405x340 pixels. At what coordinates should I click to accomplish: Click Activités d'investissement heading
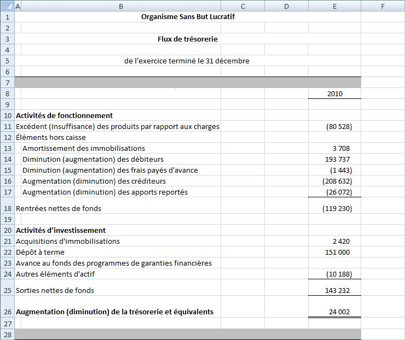[x=61, y=230]
